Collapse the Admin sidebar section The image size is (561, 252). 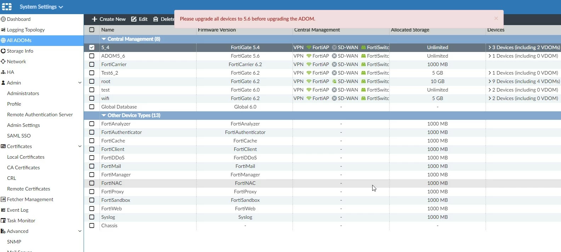tap(80, 83)
